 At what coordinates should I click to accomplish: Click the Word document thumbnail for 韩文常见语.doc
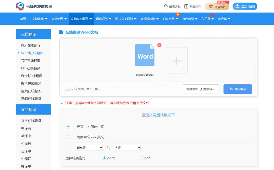145,55
